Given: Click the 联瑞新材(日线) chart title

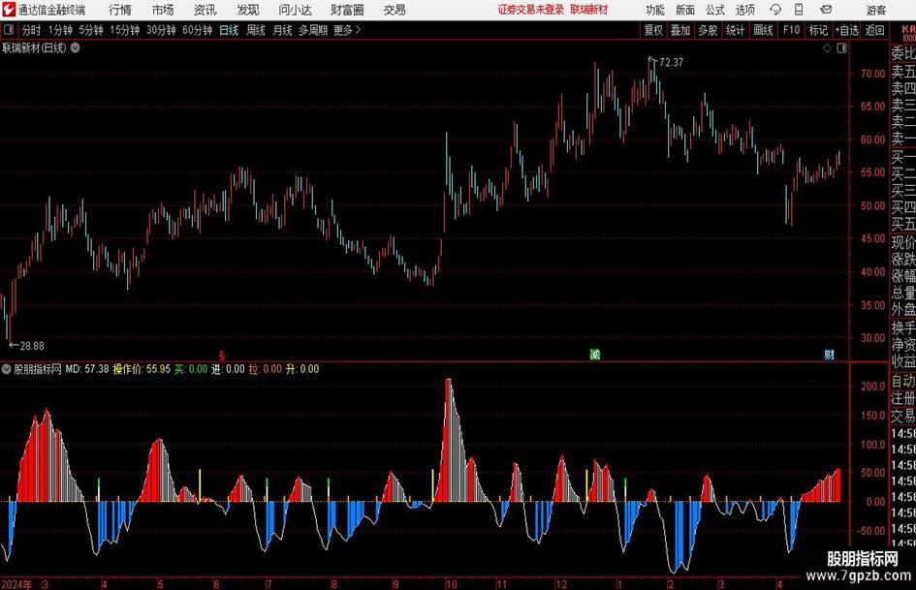Looking at the screenshot, I should (35, 47).
